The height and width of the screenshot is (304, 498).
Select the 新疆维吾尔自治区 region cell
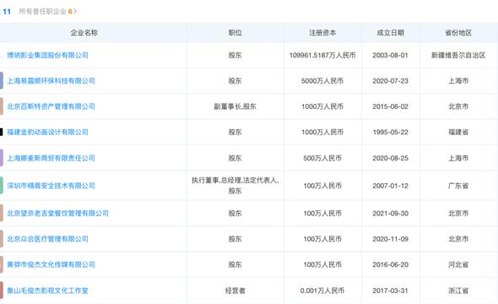pyautogui.click(x=458, y=55)
